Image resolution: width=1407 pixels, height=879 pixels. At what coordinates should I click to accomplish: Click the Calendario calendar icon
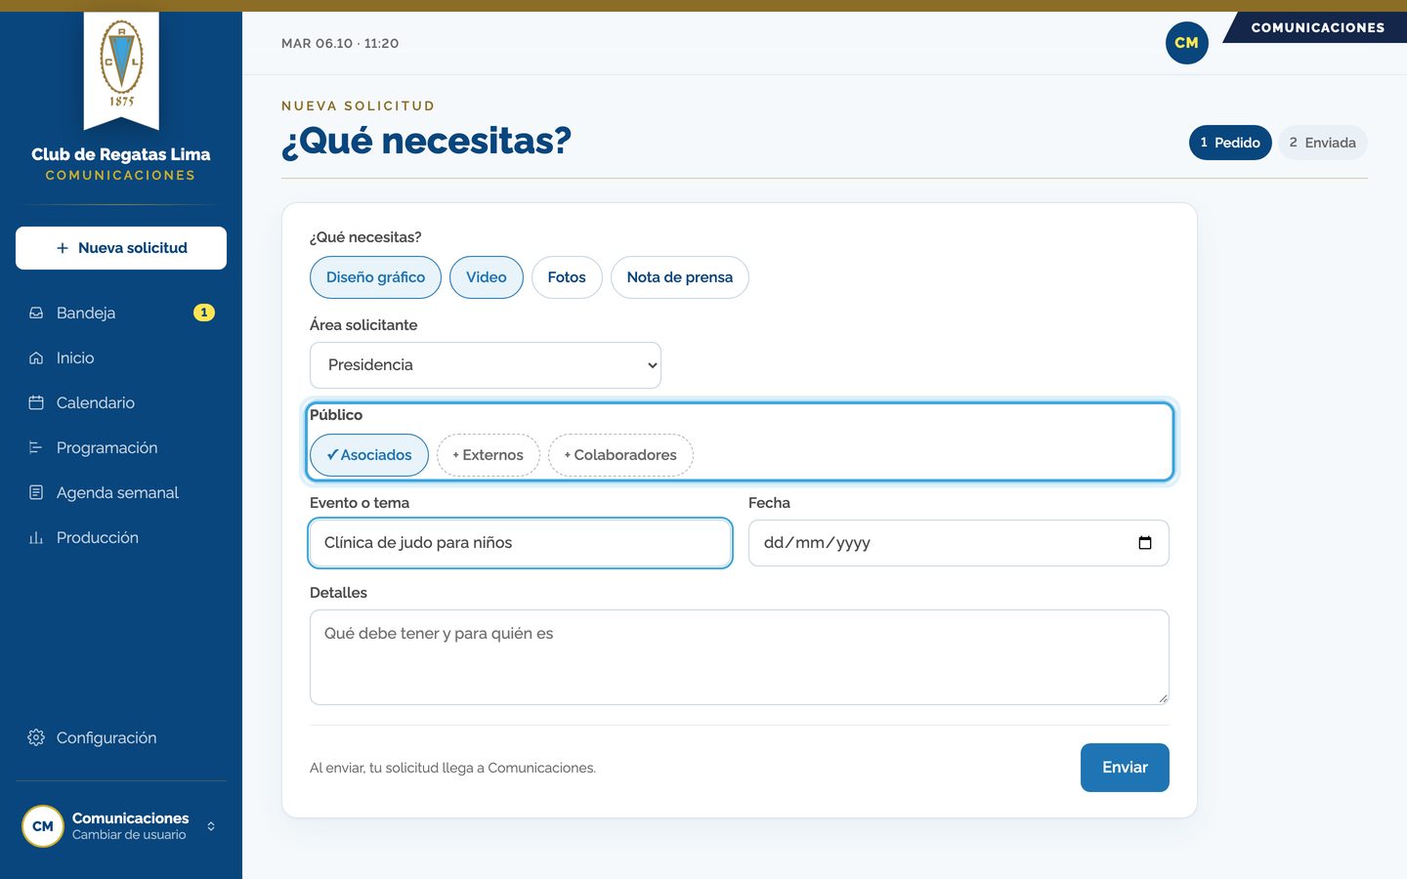[x=36, y=402]
